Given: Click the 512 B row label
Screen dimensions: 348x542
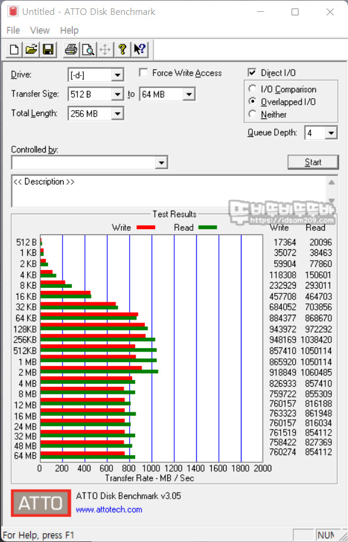Looking at the screenshot, I should 26,242.
